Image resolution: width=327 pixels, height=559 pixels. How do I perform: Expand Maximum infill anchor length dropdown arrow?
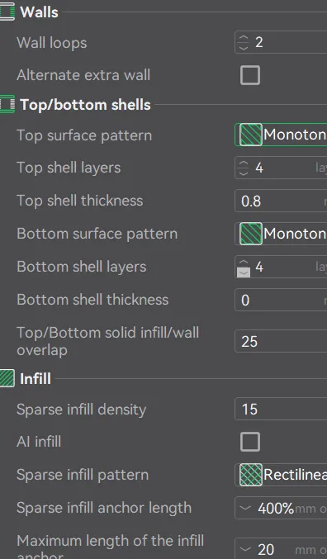tap(245, 549)
